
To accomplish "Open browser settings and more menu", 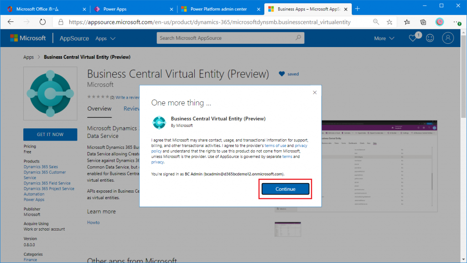I will pos(457,22).
